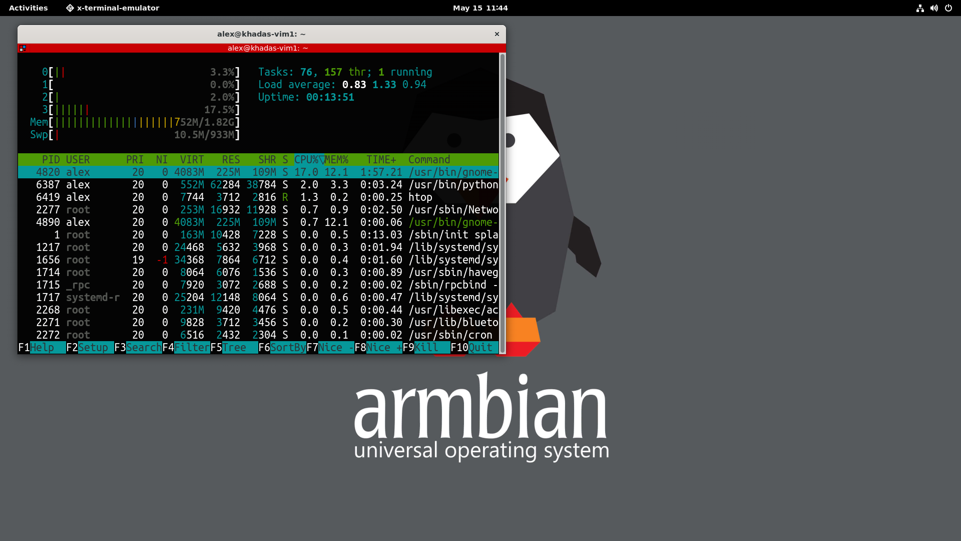
Task: Click the F8 Nice + function key
Action: point(378,348)
